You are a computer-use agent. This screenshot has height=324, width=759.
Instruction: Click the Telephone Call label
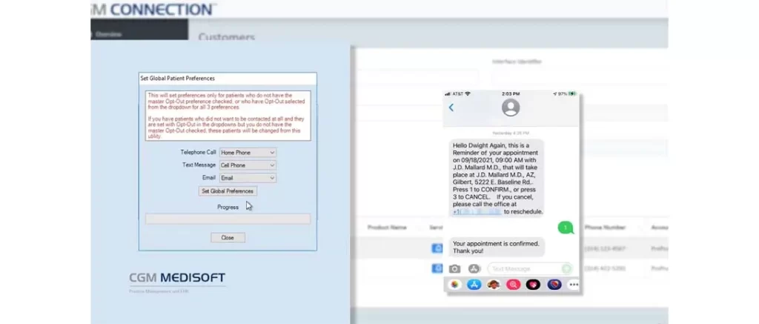tap(198, 153)
